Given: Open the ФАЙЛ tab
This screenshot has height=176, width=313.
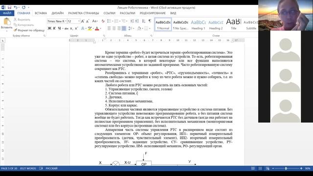Looking at the screenshot, I should click(7, 13).
